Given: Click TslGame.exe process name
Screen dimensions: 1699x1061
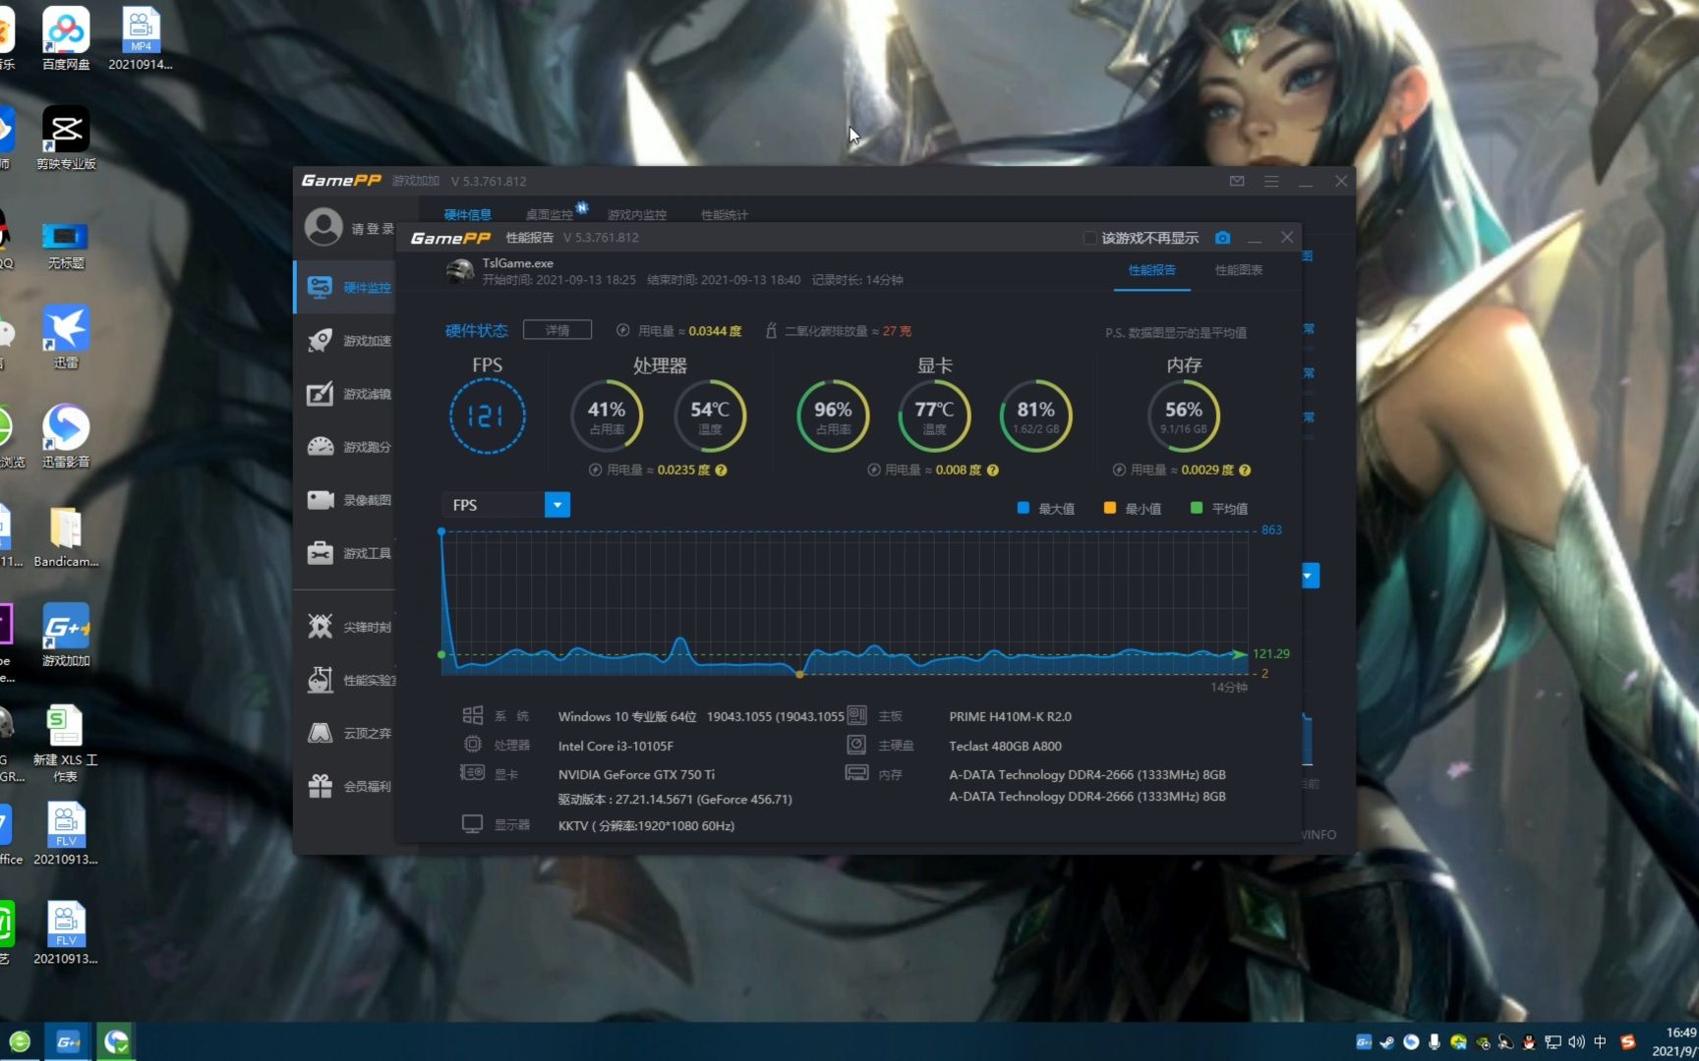Looking at the screenshot, I should point(517,263).
